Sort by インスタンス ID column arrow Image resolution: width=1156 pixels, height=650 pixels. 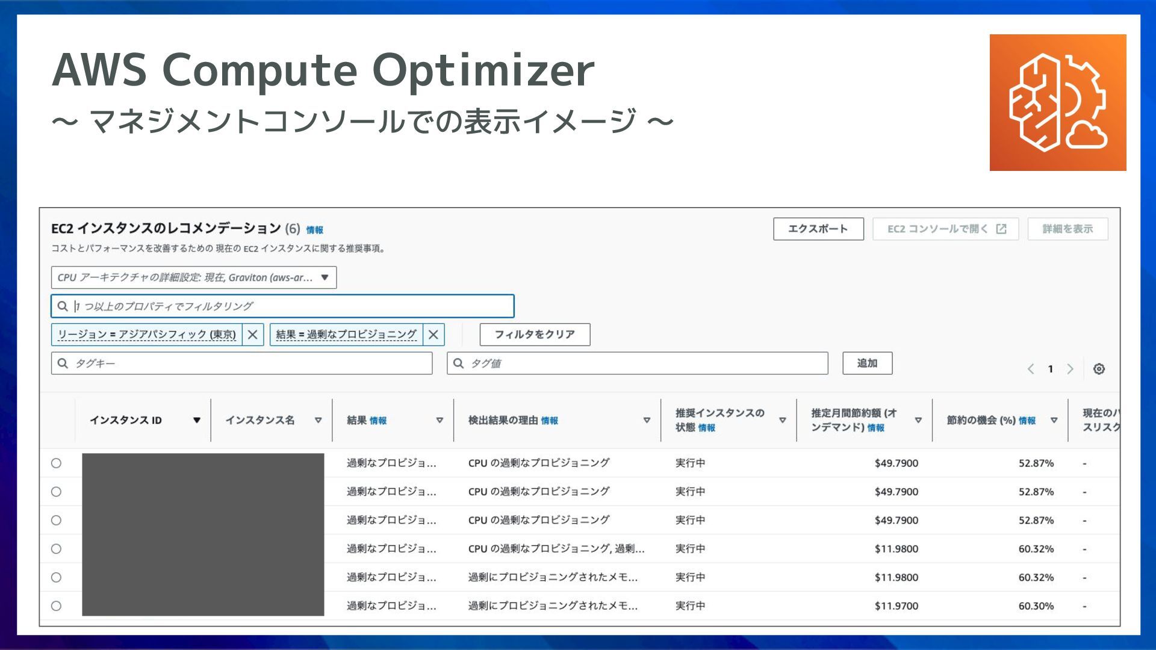[197, 420]
